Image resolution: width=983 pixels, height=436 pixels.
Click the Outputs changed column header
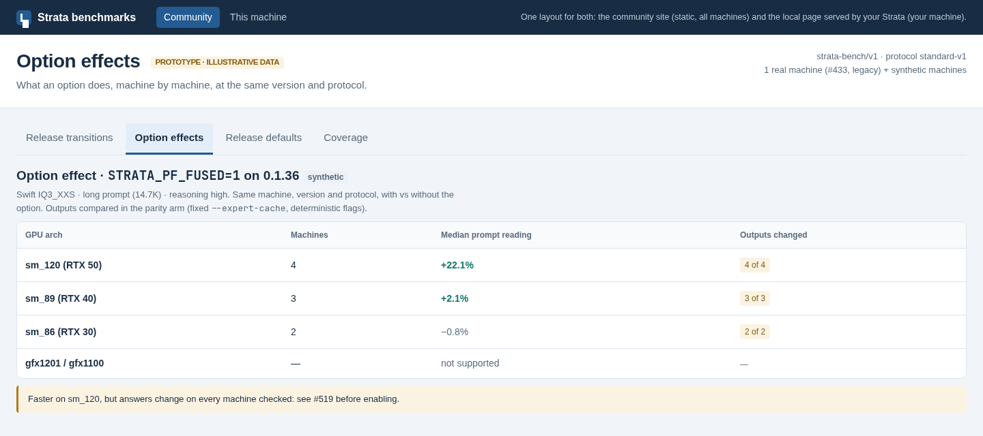click(773, 235)
